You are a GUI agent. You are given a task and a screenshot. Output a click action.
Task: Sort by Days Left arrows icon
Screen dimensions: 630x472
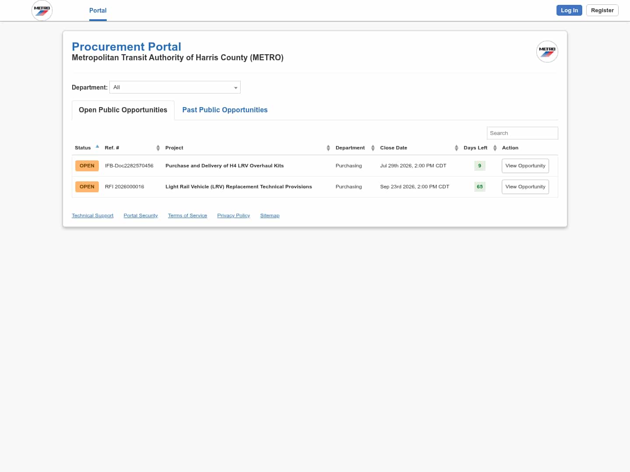(495, 148)
